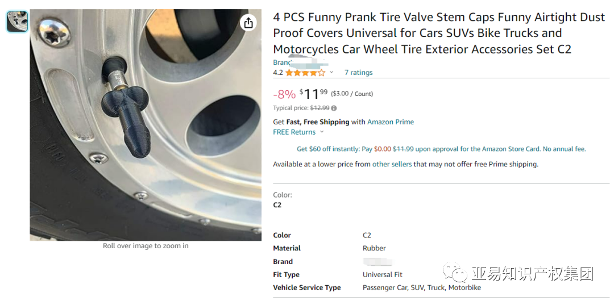Click the product title text

[x=438, y=34]
